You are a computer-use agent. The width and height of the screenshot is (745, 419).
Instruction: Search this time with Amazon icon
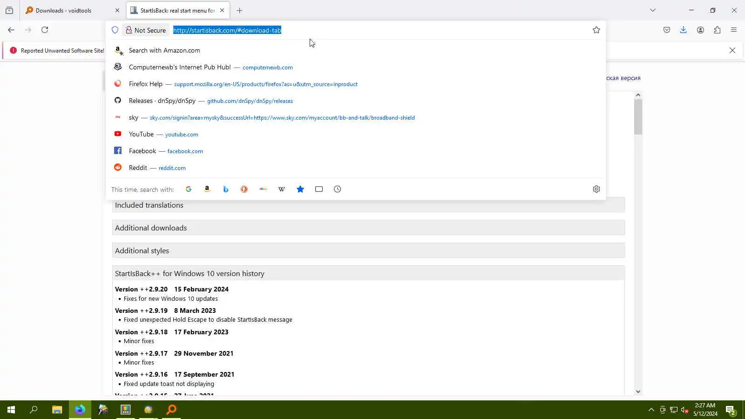tap(207, 189)
